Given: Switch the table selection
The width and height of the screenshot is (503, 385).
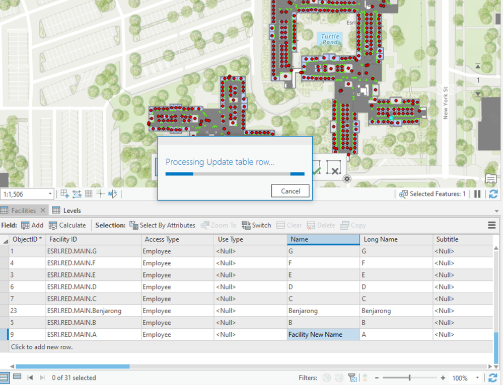Looking at the screenshot, I should pyautogui.click(x=256, y=225).
